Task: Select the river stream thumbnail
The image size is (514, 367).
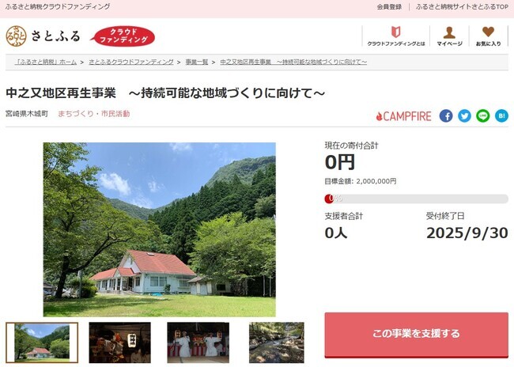Action: point(277,342)
